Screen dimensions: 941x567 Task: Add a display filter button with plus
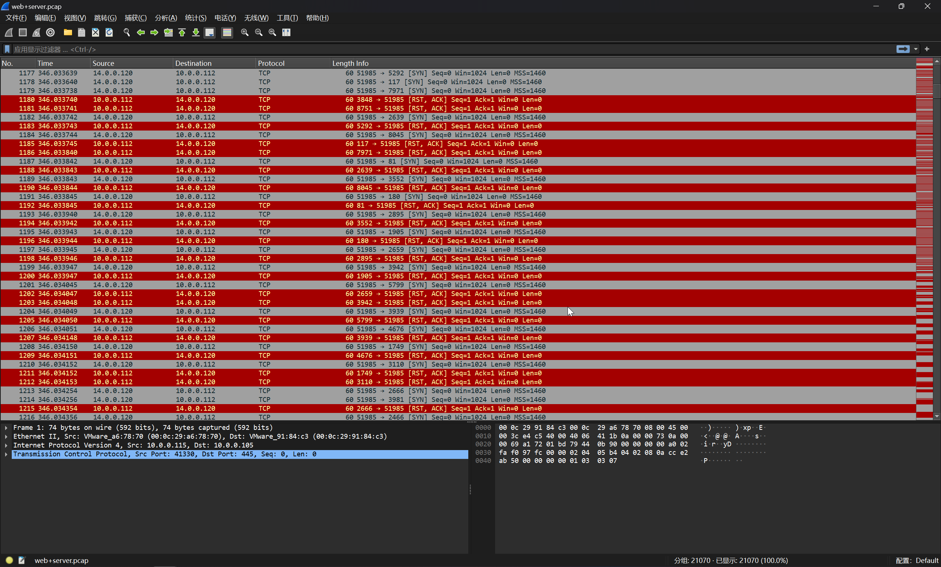point(927,49)
